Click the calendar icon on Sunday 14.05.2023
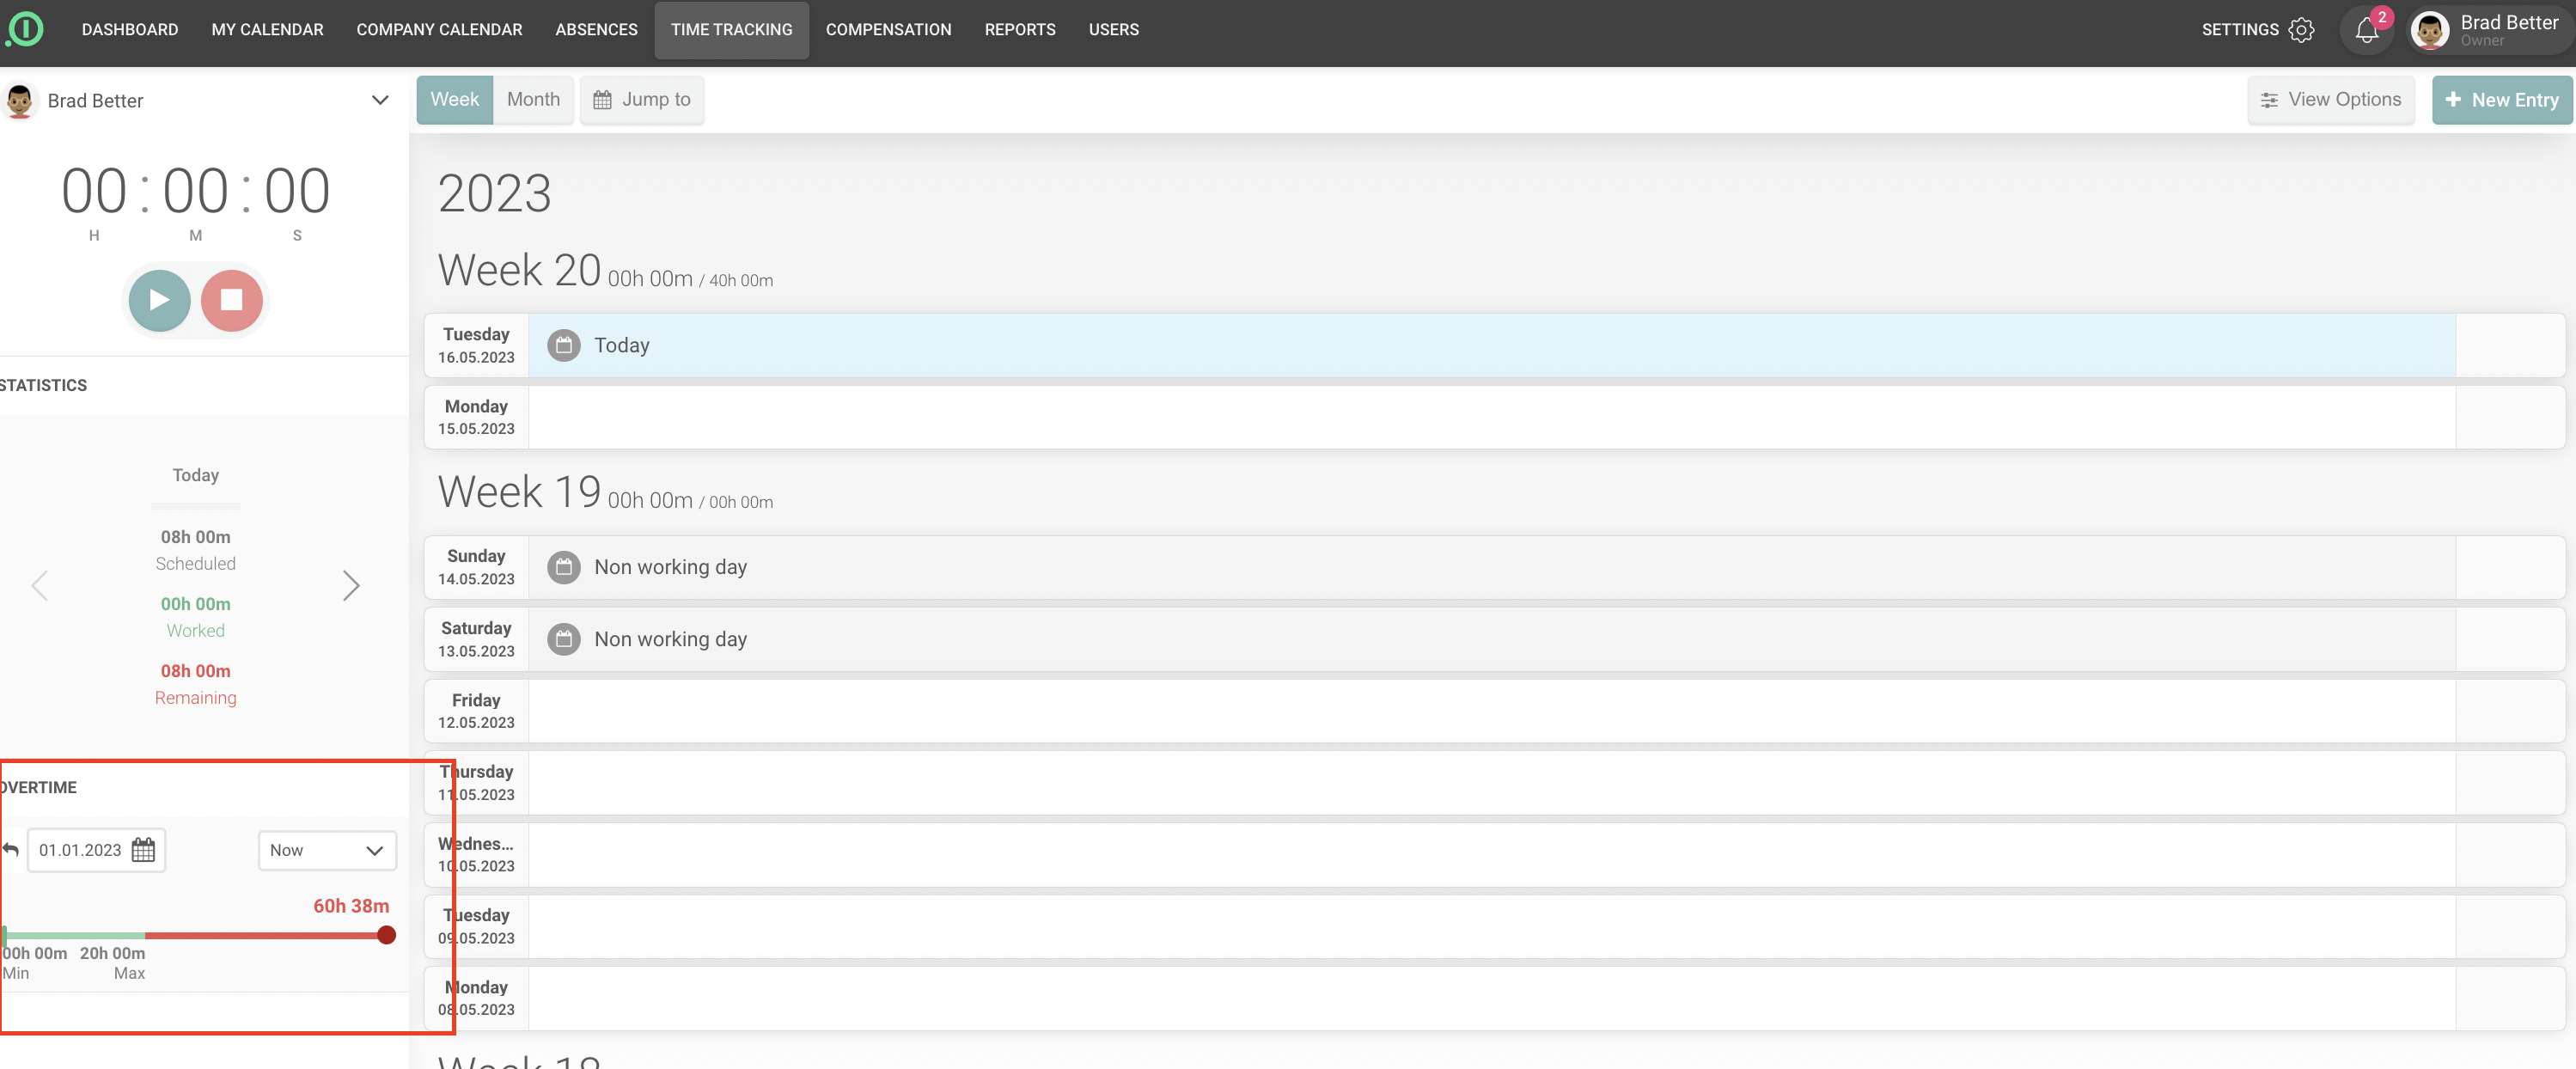 pyautogui.click(x=564, y=567)
